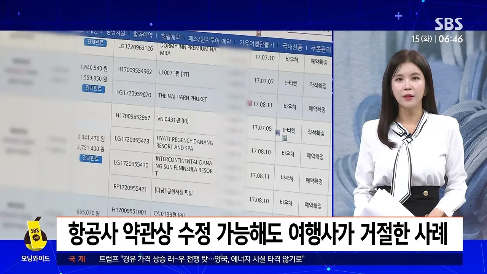Viewport: 487px width, 274px height.
Task: Click 예약확정 status for DORMY INN row
Action: [x=318, y=61]
